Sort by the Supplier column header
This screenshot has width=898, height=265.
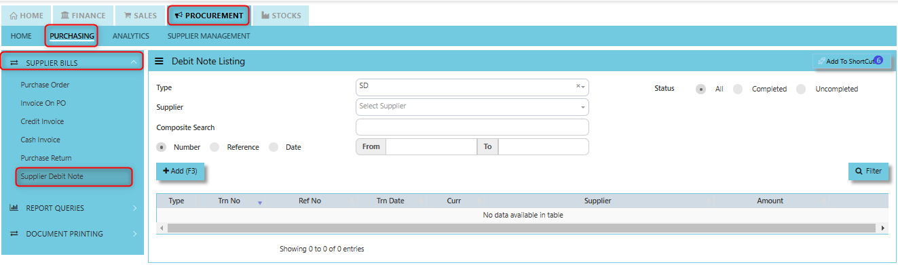tap(597, 201)
